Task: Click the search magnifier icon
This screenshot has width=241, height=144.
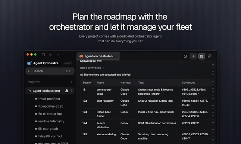Action: coord(29,71)
